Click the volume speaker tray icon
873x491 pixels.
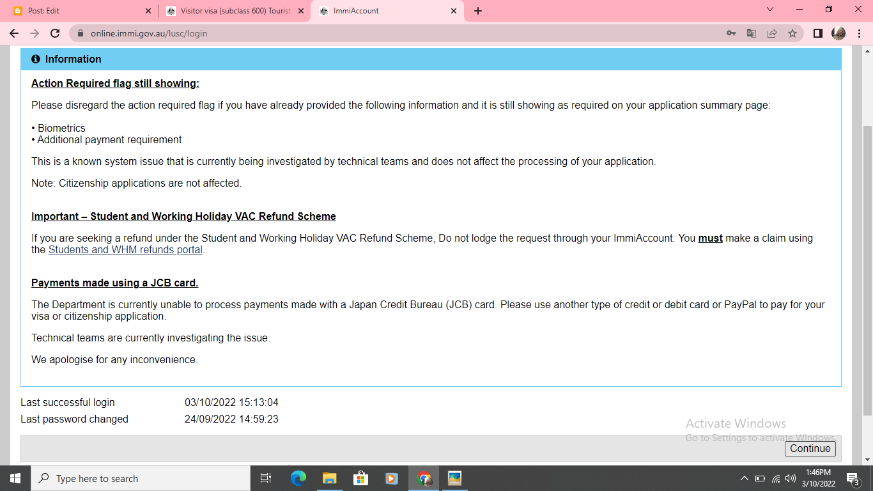(791, 478)
